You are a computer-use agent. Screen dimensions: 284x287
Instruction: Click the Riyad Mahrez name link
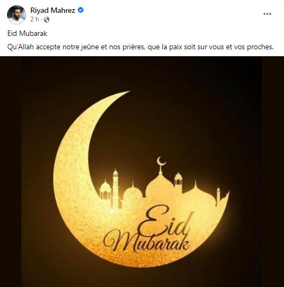click(x=53, y=10)
